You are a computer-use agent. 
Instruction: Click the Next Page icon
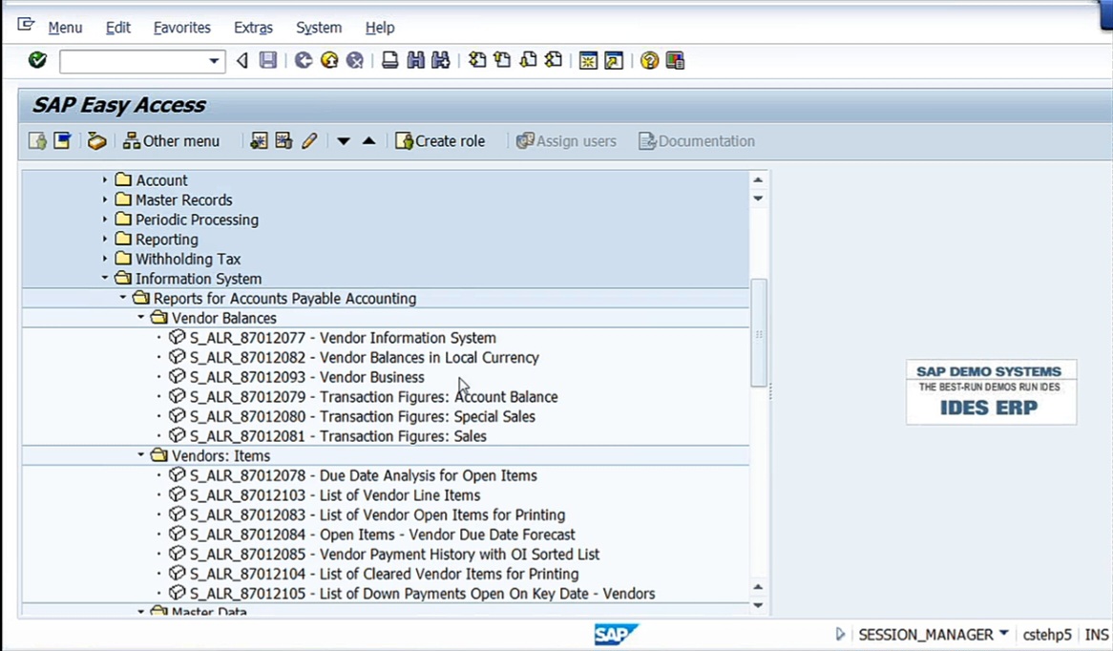(x=528, y=60)
